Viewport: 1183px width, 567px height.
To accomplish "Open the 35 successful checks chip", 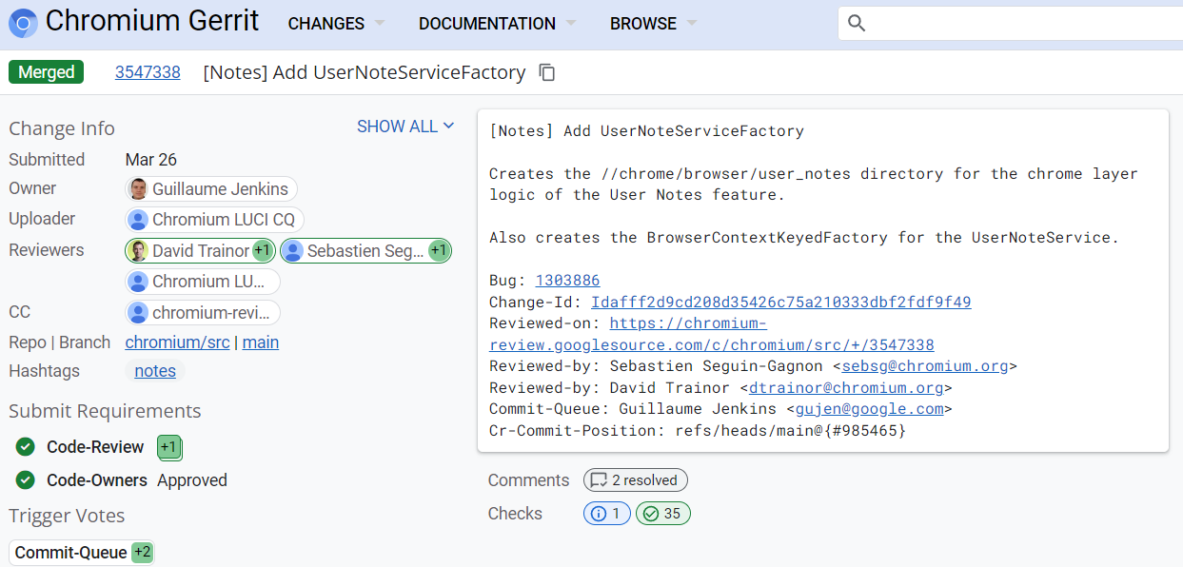I will tap(662, 514).
